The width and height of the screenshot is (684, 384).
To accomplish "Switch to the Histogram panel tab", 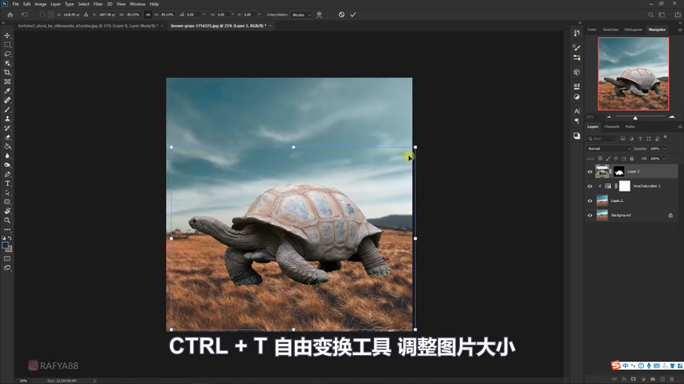I will pos(633,30).
